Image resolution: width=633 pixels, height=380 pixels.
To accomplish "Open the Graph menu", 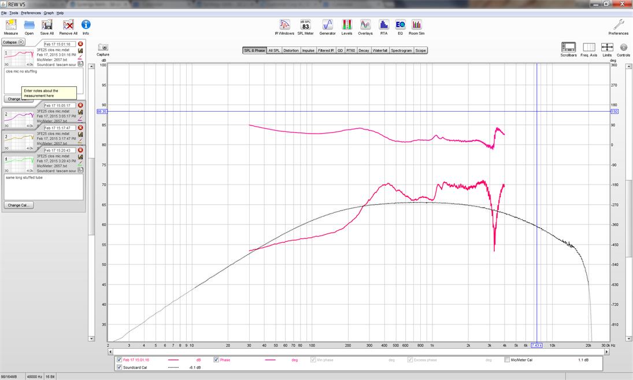I will (49, 13).
